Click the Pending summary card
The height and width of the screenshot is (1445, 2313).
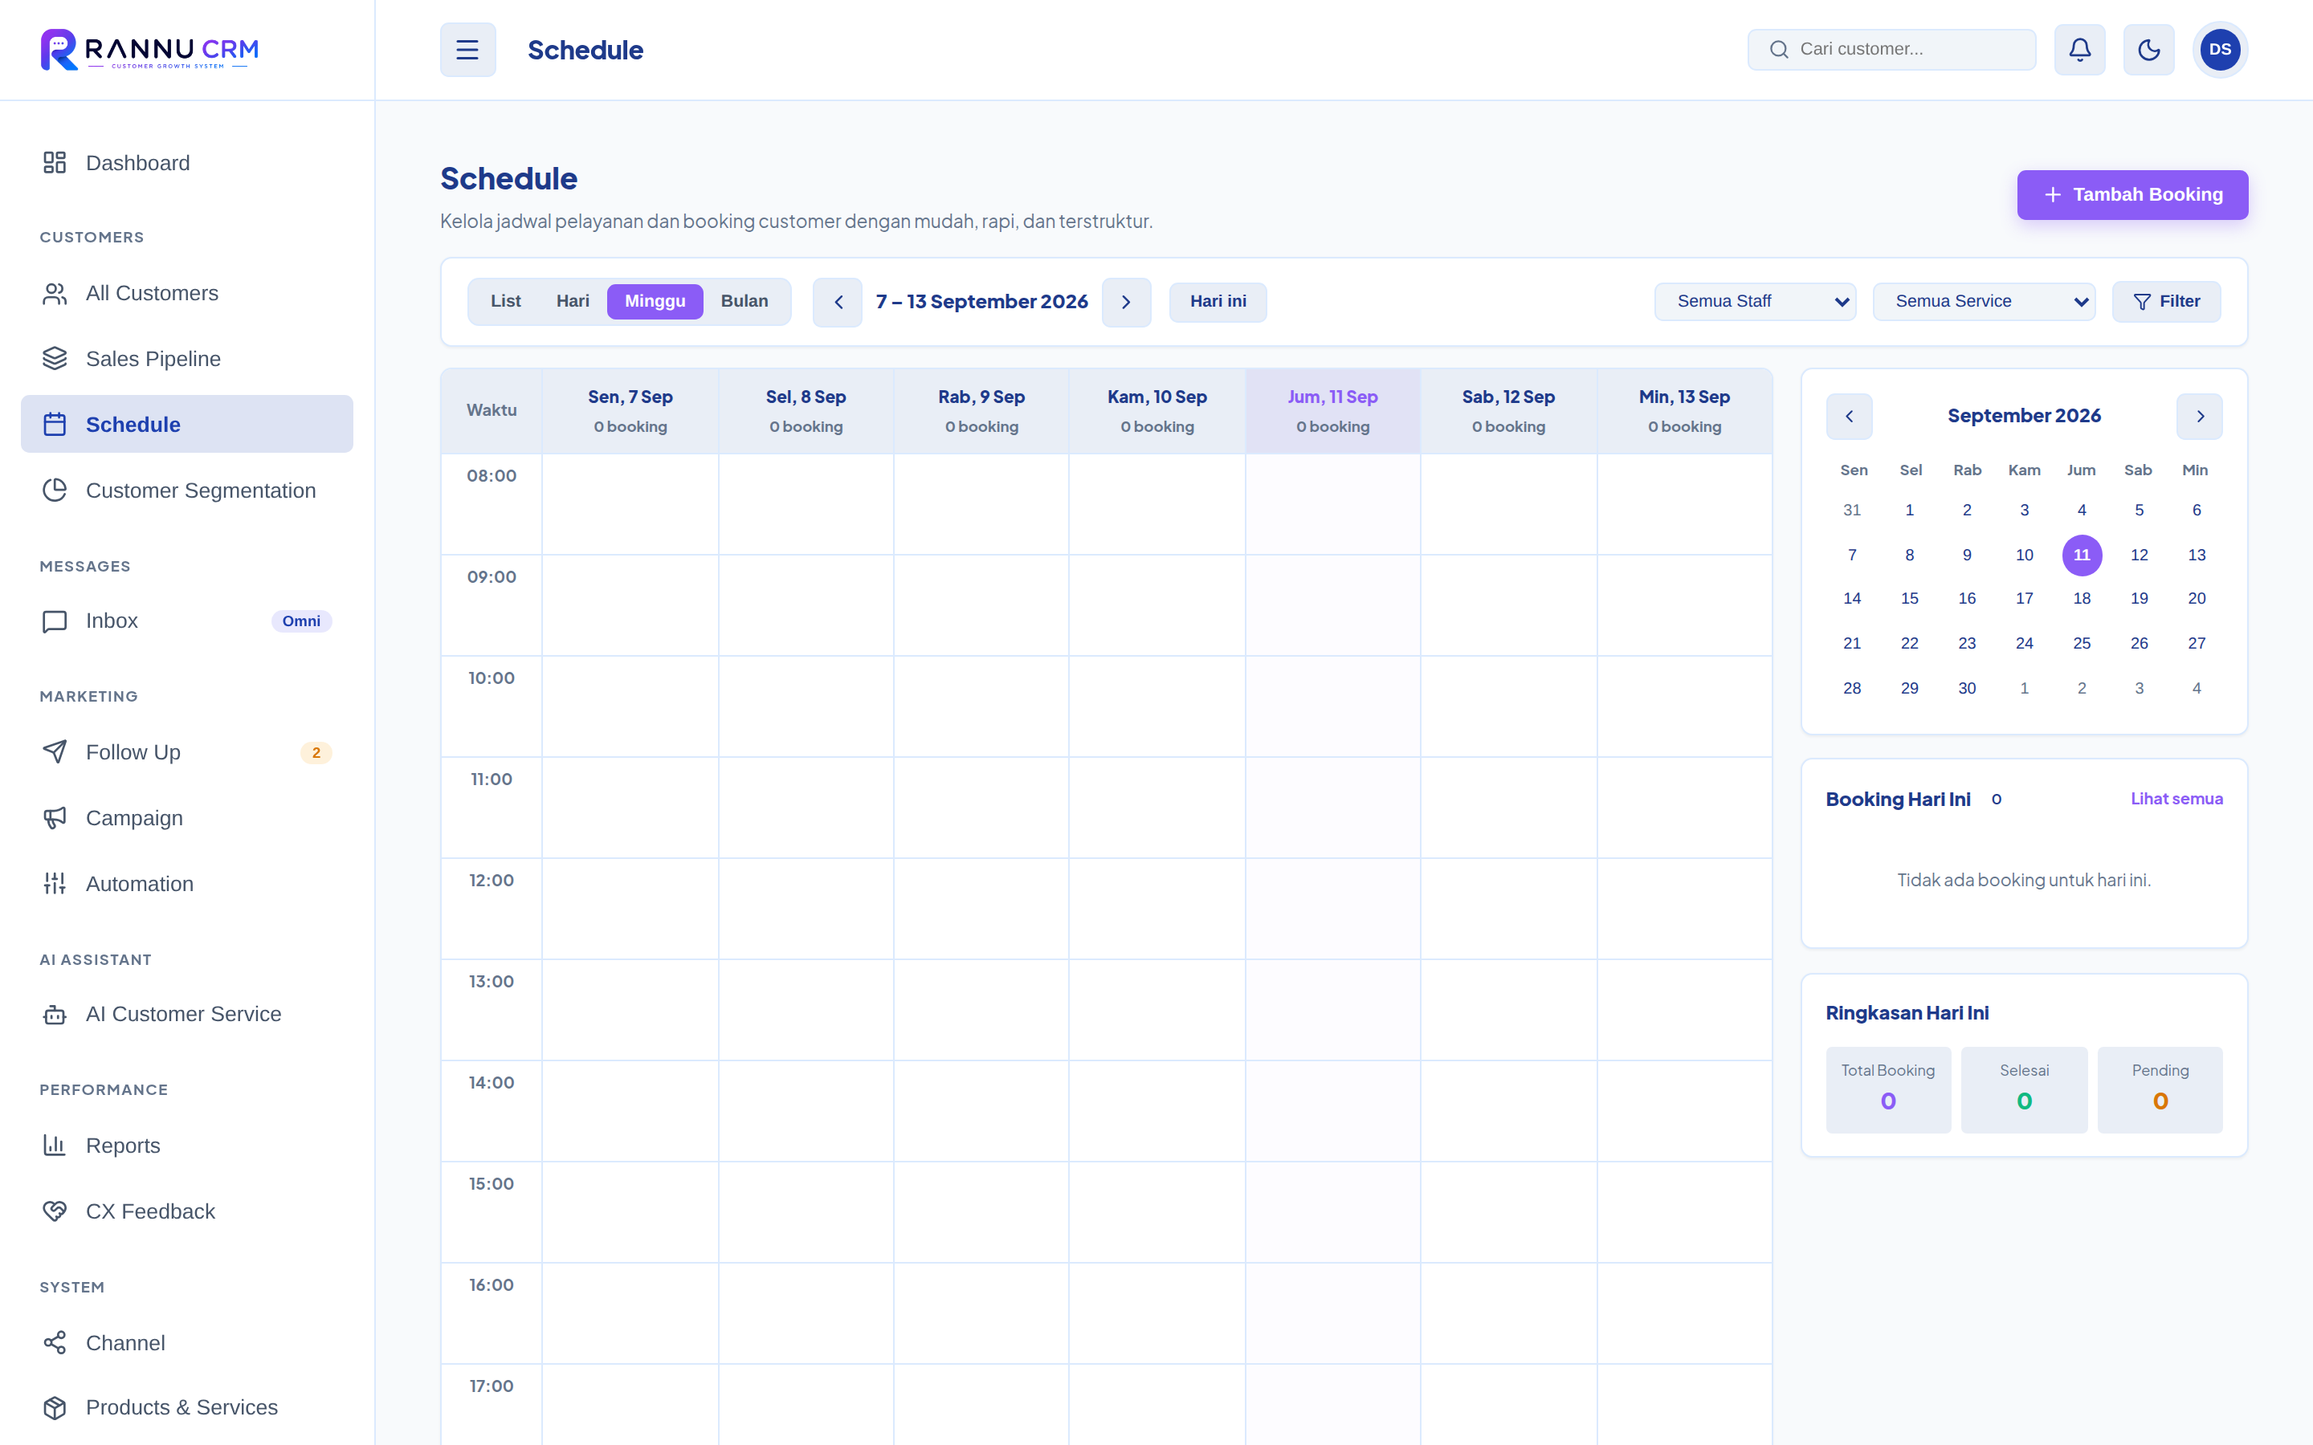click(2160, 1090)
